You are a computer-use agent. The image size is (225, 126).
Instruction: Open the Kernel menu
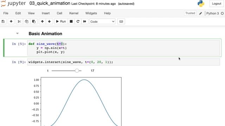(74, 13)
